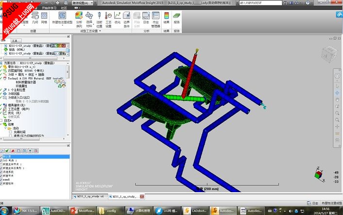Click the steering wheel navigation icon
Image resolution: width=343 pixels, height=215 pixels.
(337, 76)
